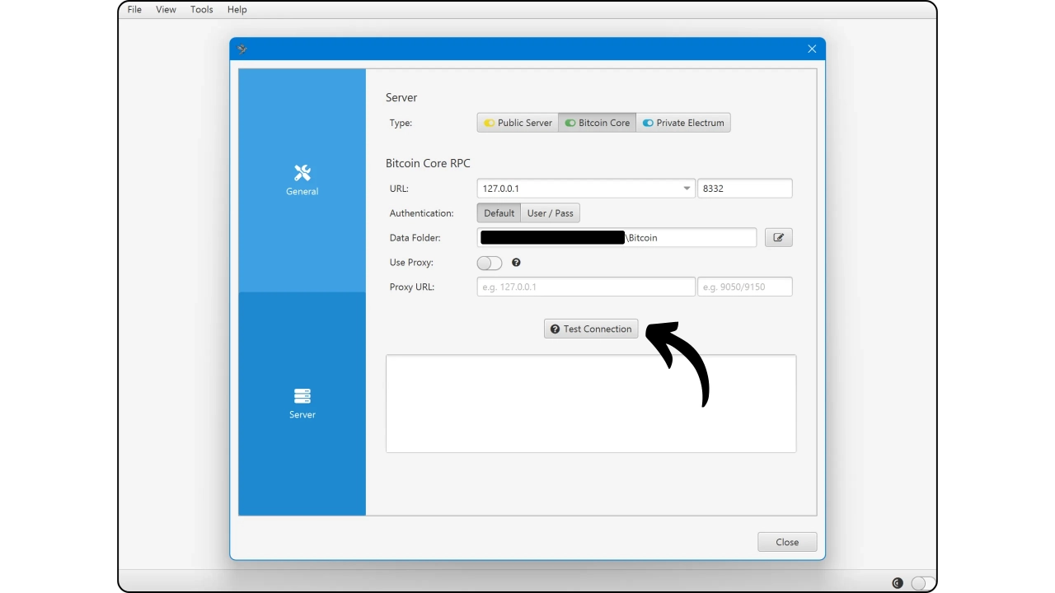Switch server type to Private Electrum
The height and width of the screenshot is (593, 1055).
click(x=682, y=123)
